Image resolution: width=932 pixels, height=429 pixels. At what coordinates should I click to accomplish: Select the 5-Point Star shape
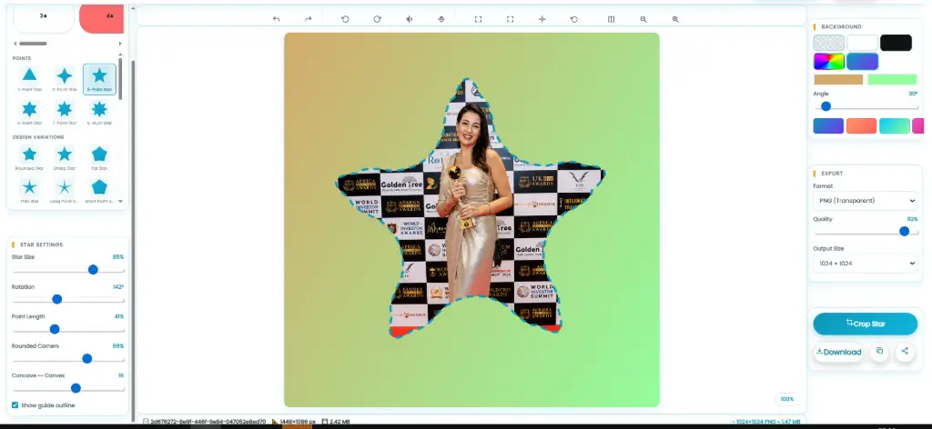point(99,79)
